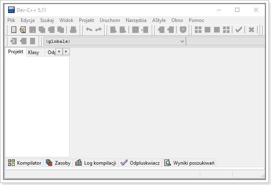The width and height of the screenshot is (271, 185).
Task: Click the Save All icon right of Save
Action: pyautogui.click(x=42, y=30)
